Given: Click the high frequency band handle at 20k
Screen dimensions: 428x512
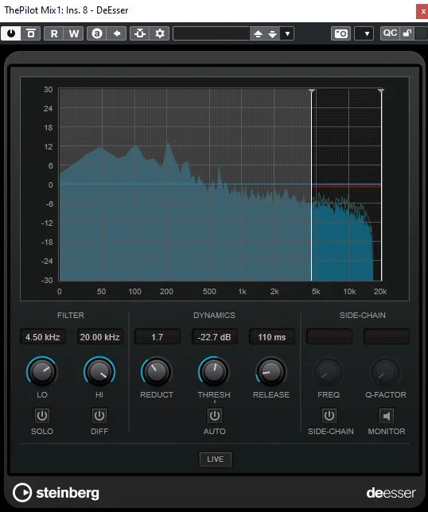Looking at the screenshot, I should point(381,91).
